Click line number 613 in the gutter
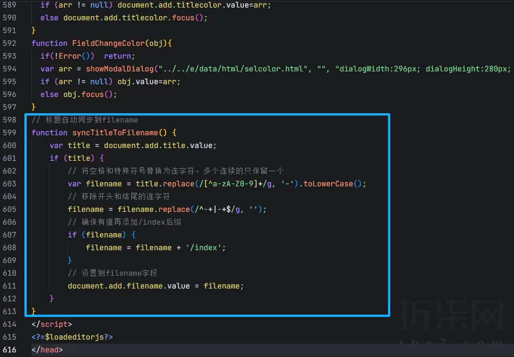Image resolution: width=514 pixels, height=357 pixels. pyautogui.click(x=9, y=311)
